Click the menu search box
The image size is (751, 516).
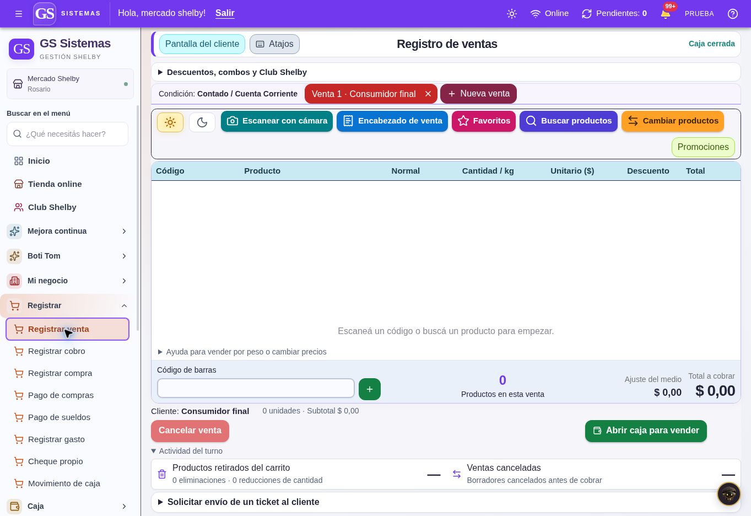(x=67, y=134)
